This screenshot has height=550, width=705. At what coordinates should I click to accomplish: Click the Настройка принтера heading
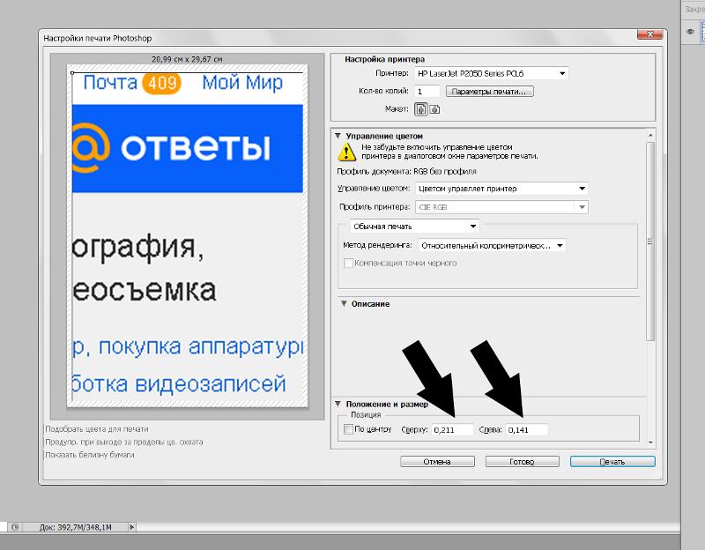[384, 59]
